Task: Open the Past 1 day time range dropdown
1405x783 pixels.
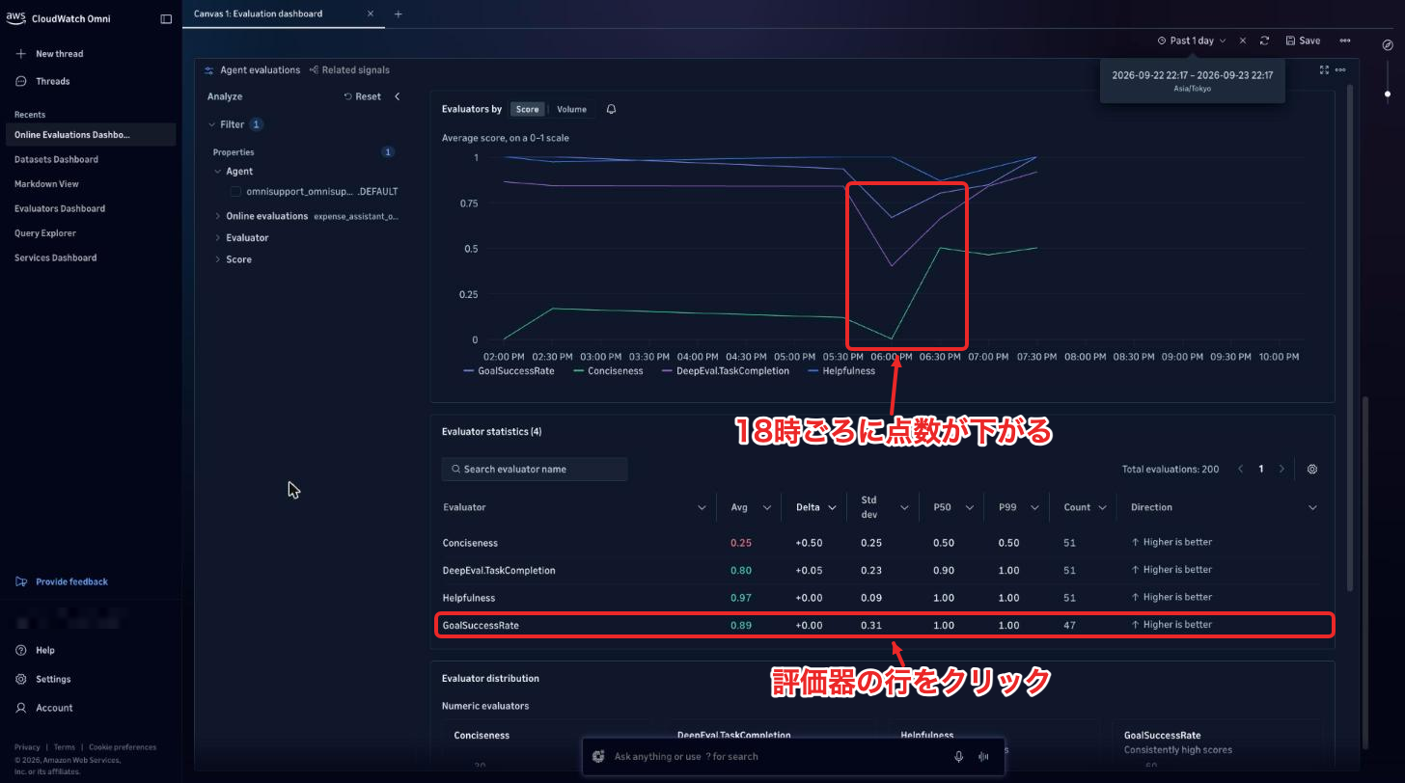Action: [x=1192, y=40]
